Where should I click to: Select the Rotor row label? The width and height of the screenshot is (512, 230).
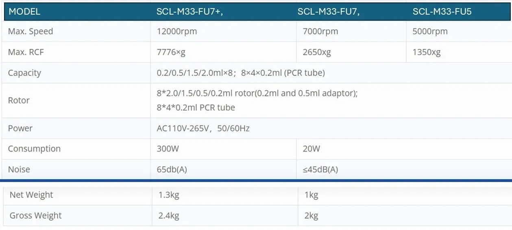(19, 100)
